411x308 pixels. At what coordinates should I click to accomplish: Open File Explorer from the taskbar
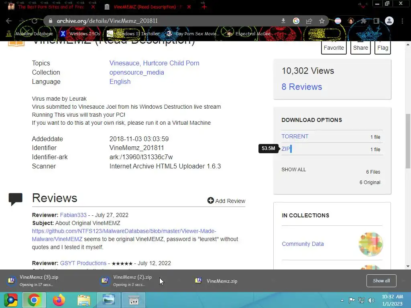[x=83, y=300]
